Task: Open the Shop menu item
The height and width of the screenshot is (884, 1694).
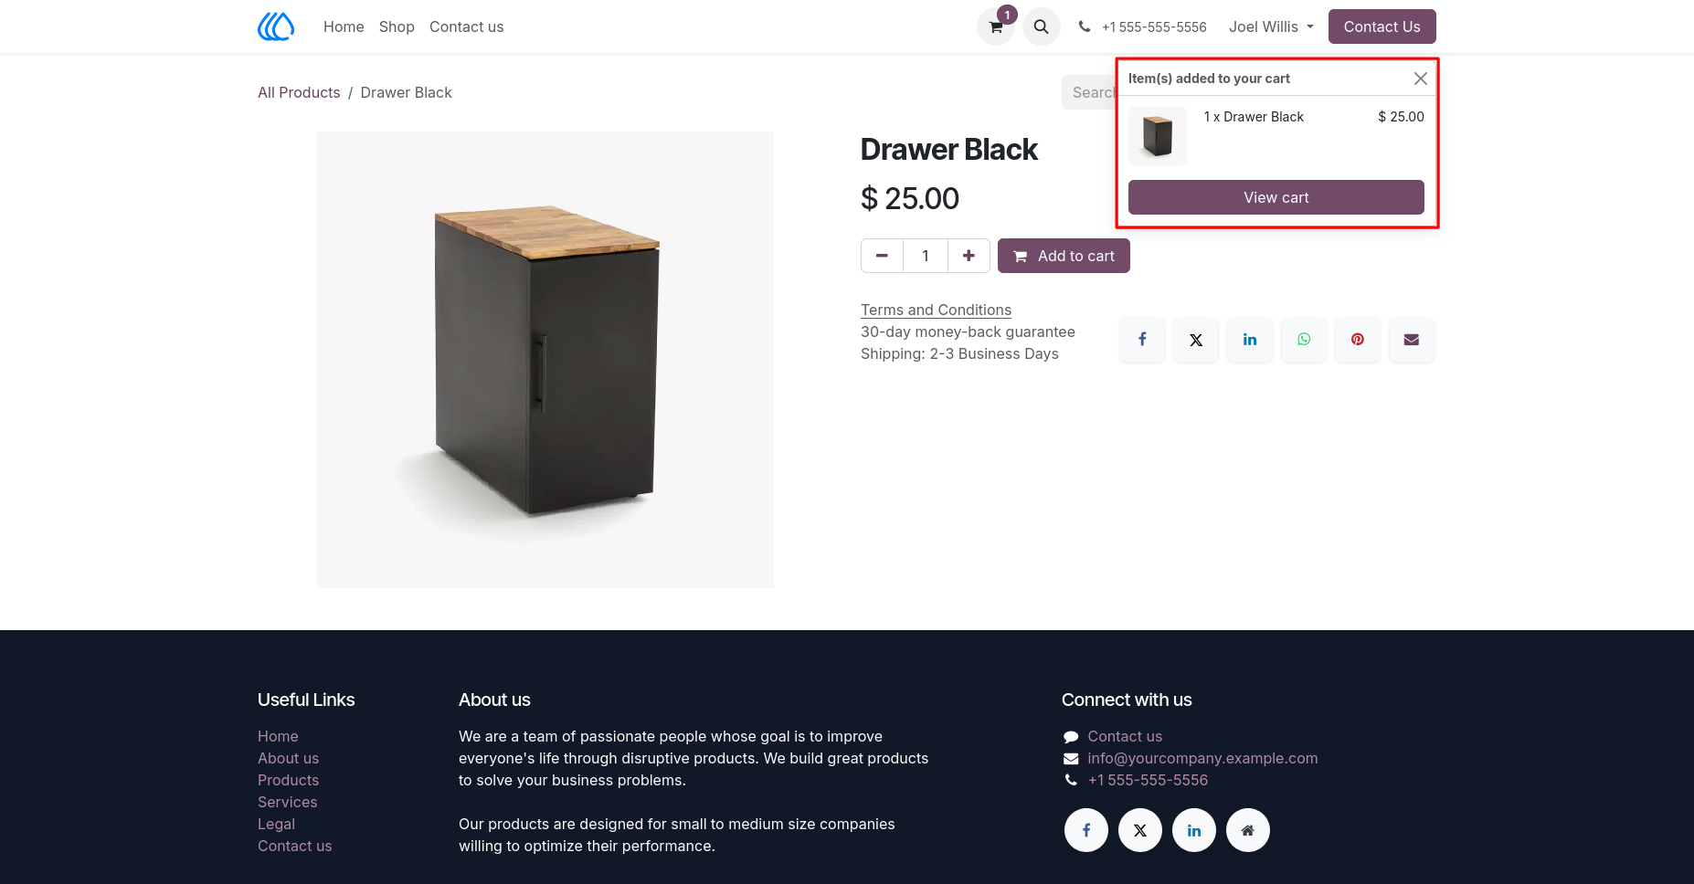Action: pyautogui.click(x=397, y=26)
